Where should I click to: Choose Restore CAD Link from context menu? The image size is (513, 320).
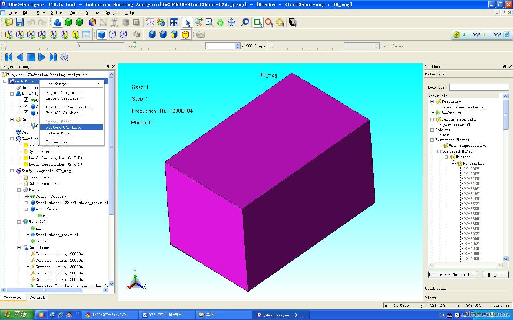71,127
